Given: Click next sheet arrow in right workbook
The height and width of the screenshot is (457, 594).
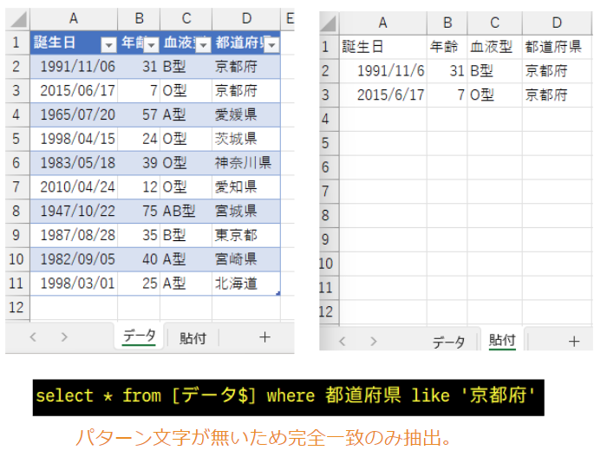Looking at the screenshot, I should pyautogui.click(x=374, y=342).
